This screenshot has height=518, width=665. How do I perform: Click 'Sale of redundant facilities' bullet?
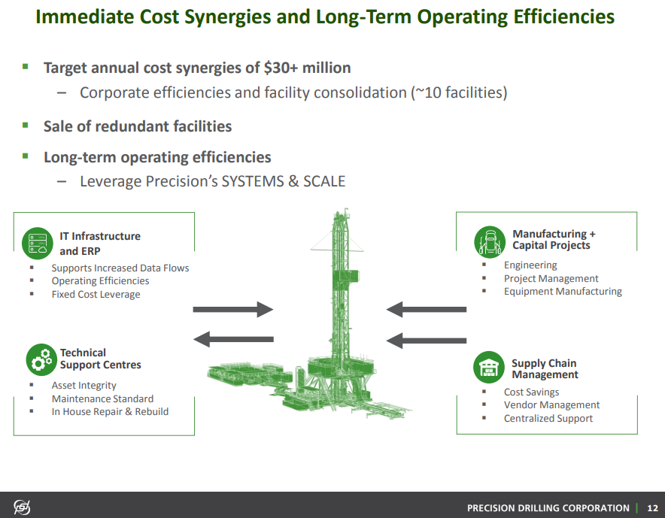pos(138,126)
